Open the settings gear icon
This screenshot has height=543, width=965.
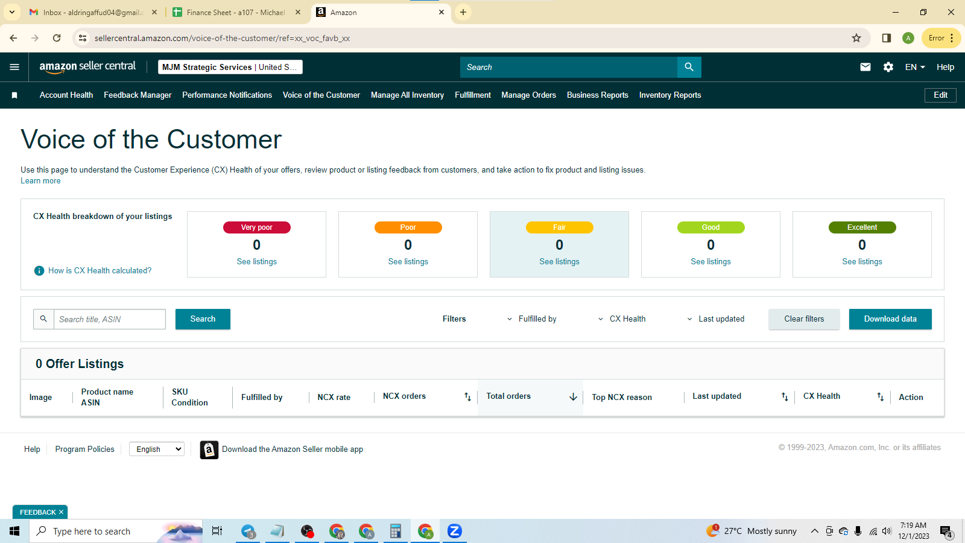coord(888,67)
